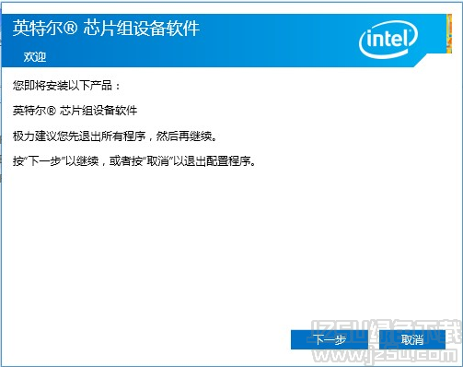Click the white strip above the blue banner

230,8
